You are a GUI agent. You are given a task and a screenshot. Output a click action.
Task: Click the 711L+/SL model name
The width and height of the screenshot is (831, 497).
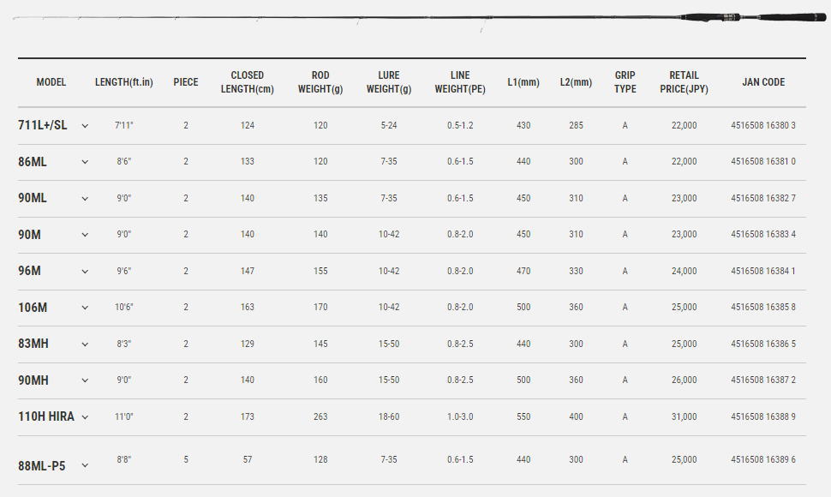(x=42, y=125)
